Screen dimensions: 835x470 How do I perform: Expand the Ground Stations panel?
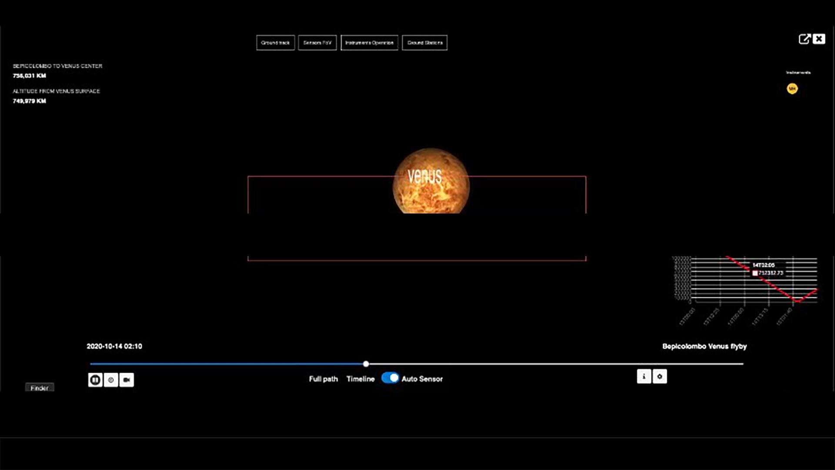pyautogui.click(x=424, y=43)
